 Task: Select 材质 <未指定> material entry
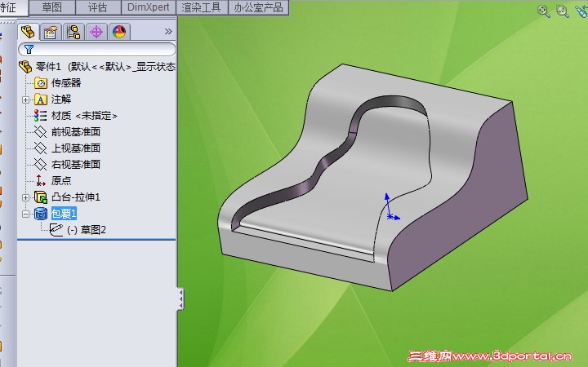click(84, 116)
